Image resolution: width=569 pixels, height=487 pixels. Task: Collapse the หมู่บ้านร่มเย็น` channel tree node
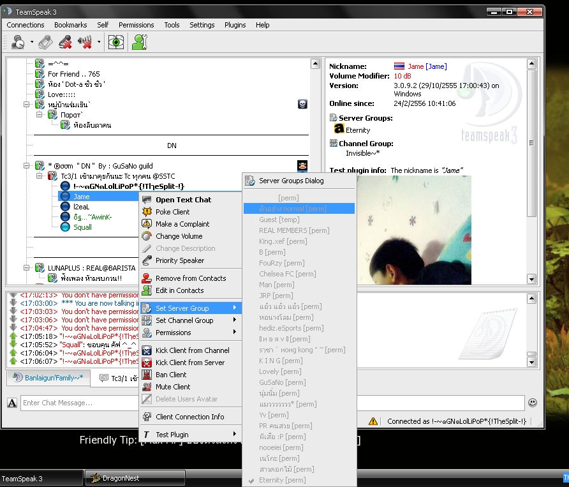pyautogui.click(x=27, y=105)
